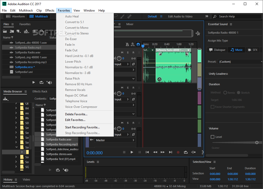Choose Start Recording Favorite...
263x189 pixels.
click(x=82, y=127)
